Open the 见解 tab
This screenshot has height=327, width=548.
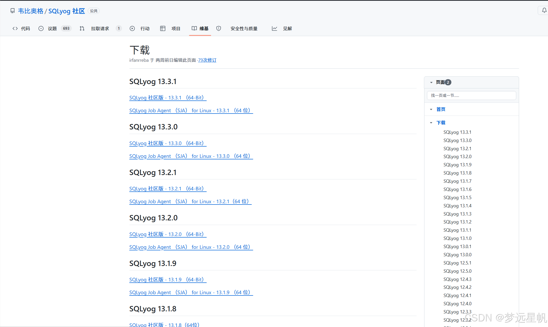pyautogui.click(x=287, y=29)
